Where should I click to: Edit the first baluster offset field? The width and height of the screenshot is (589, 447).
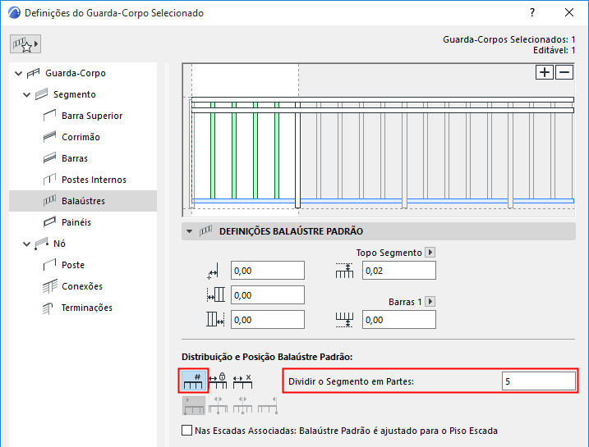coord(268,271)
